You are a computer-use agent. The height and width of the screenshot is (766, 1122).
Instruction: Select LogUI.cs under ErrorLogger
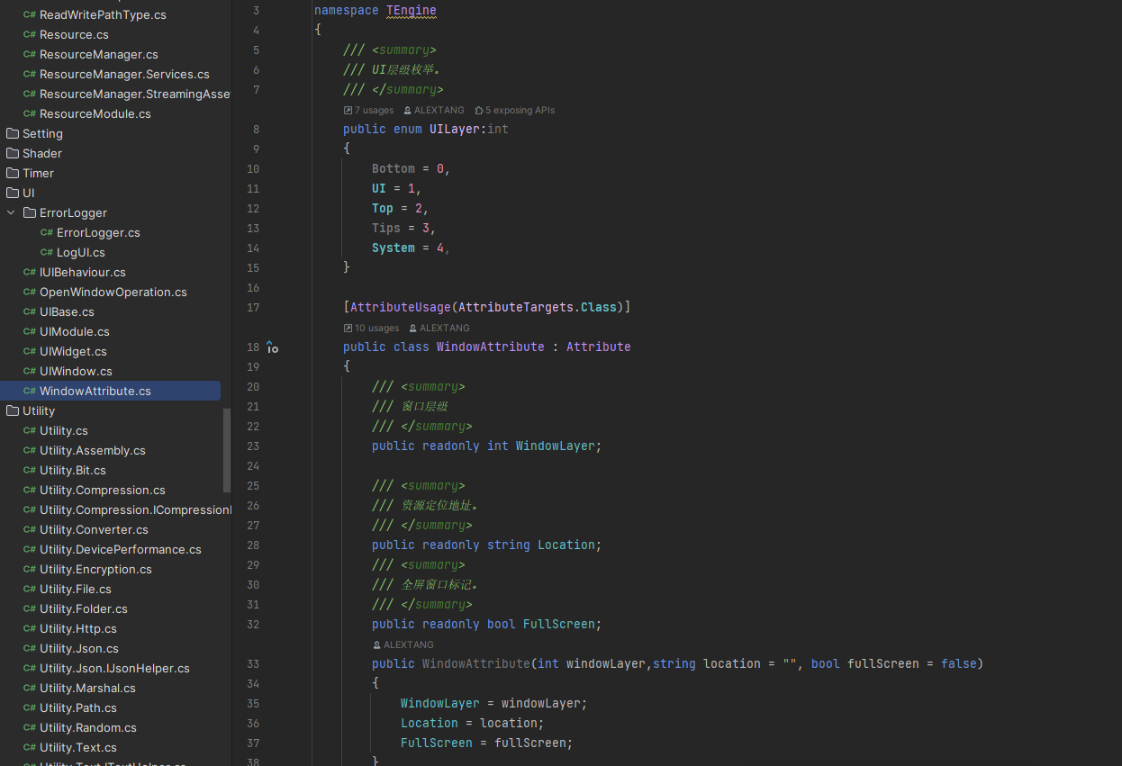pyautogui.click(x=80, y=252)
